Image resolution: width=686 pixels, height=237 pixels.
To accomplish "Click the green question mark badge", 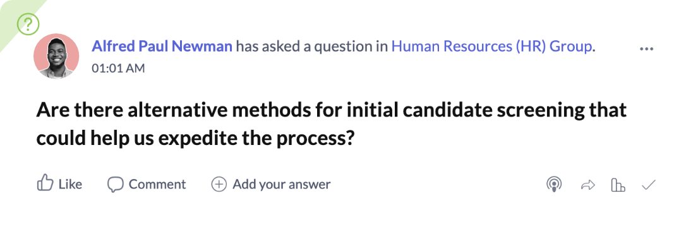I will 28,24.
